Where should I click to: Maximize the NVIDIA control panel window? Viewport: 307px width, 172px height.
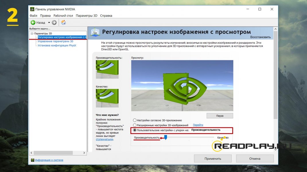[260, 9]
